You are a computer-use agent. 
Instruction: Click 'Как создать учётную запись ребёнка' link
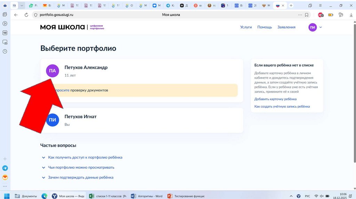pyautogui.click(x=282, y=106)
